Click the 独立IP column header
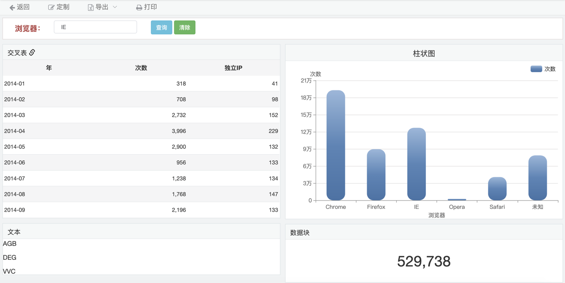 coord(233,68)
